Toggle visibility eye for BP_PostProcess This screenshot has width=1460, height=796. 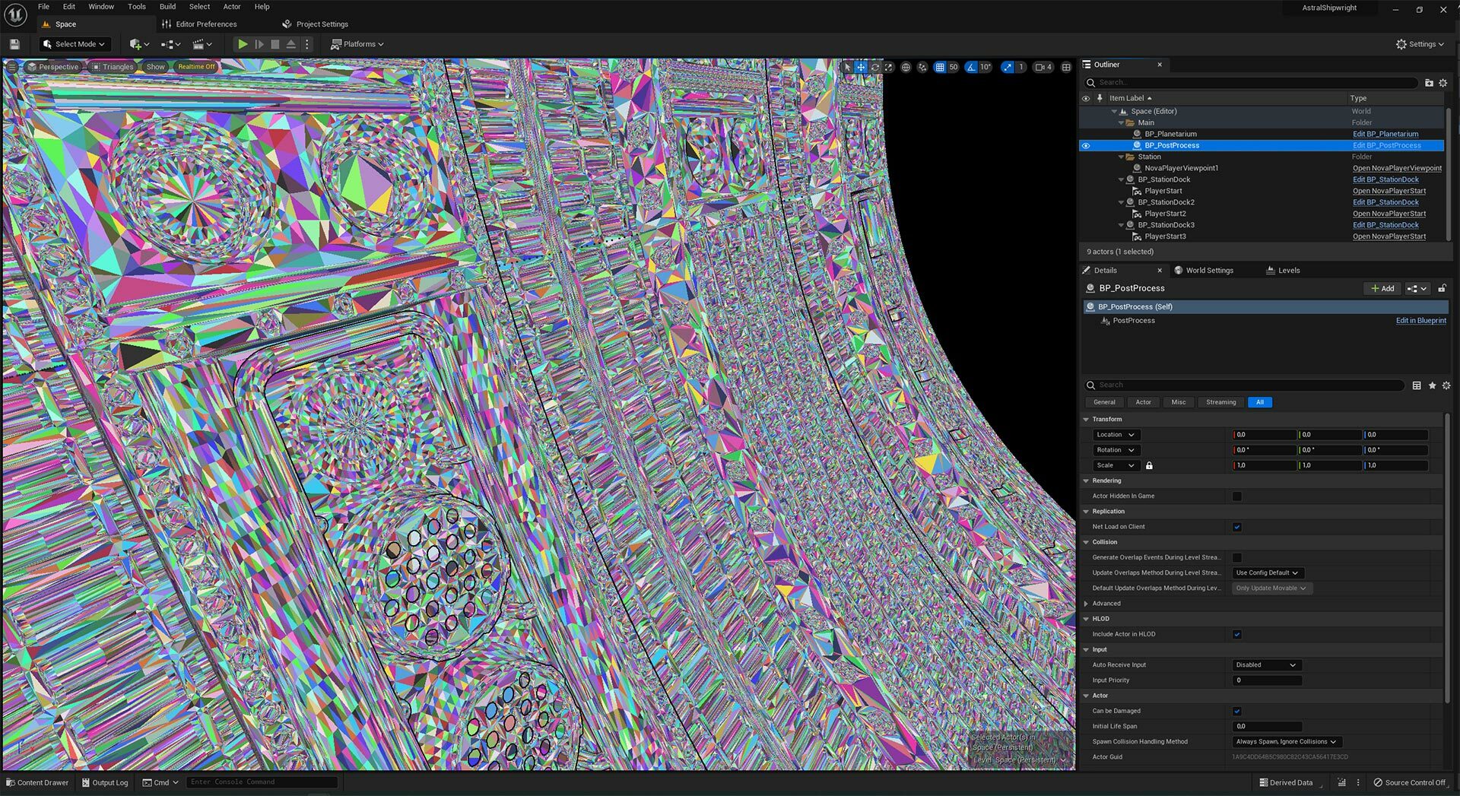click(1086, 146)
